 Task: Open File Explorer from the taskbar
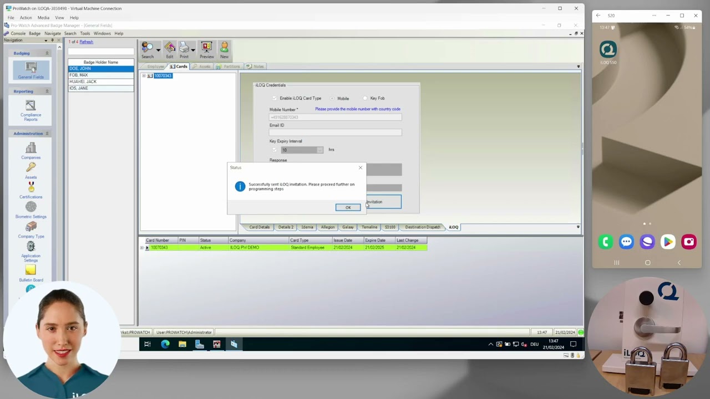point(182,344)
